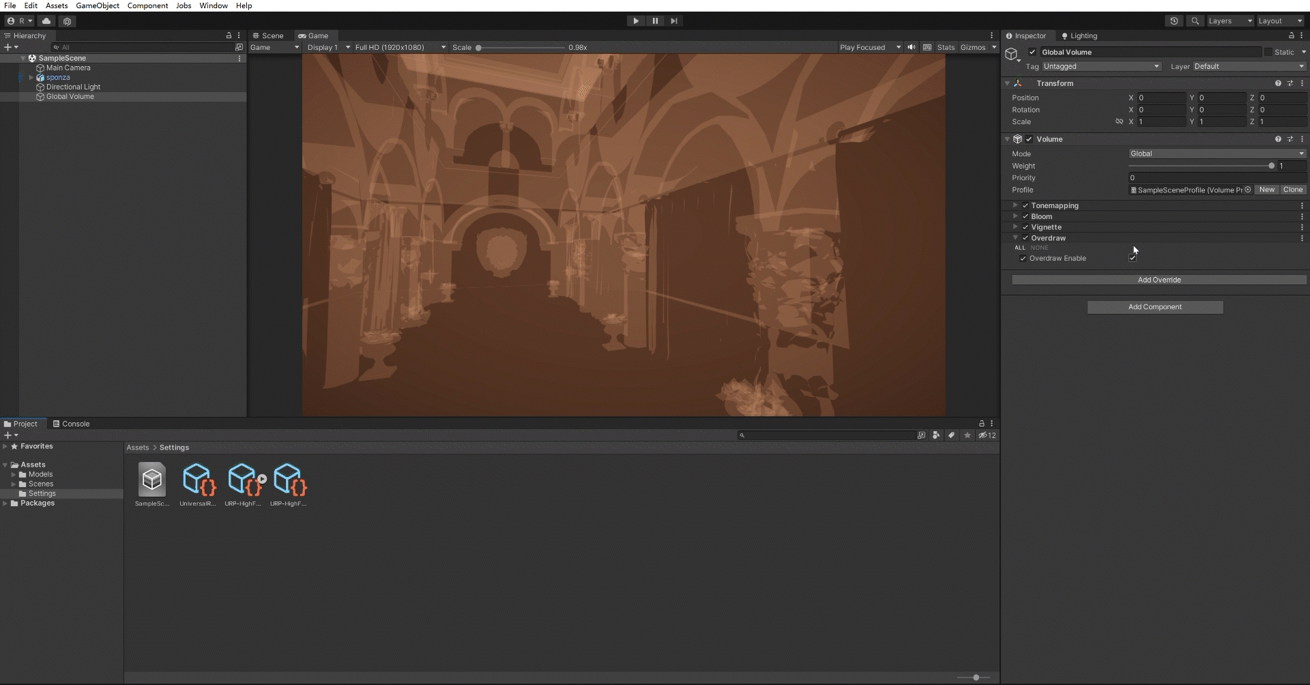
Task: Switch to the Console tab
Action: [72, 424]
